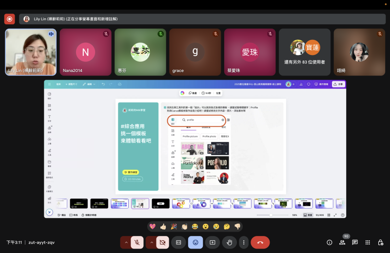The width and height of the screenshot is (390, 253).
Task: Send the surprised face reaction
Action: [x=205, y=226]
